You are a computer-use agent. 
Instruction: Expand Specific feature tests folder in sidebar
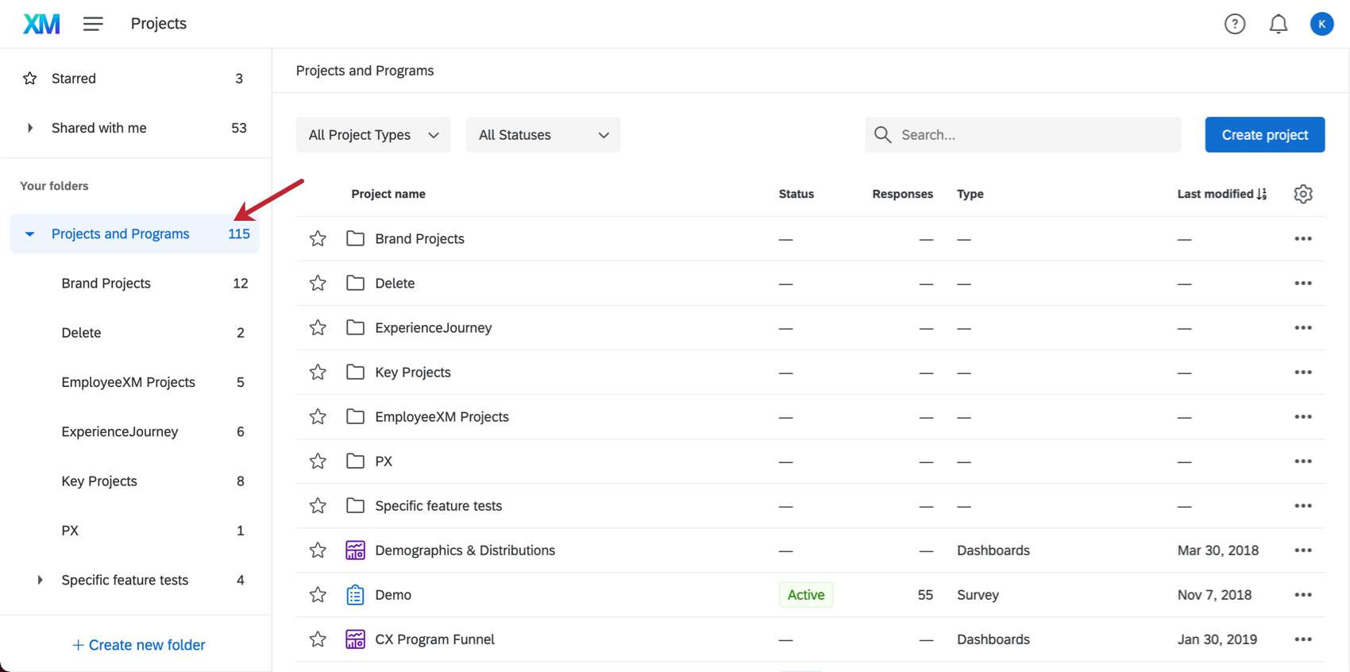click(x=40, y=580)
